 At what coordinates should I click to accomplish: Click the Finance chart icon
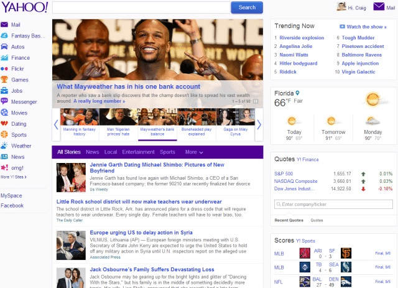4,58
